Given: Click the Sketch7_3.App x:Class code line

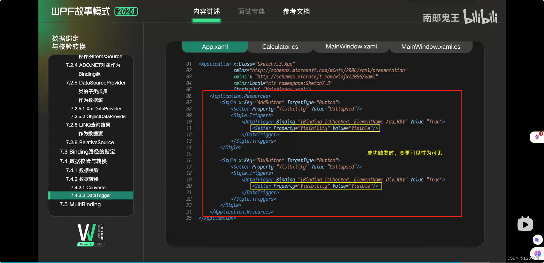Looking at the screenshot, I should [x=247, y=64].
